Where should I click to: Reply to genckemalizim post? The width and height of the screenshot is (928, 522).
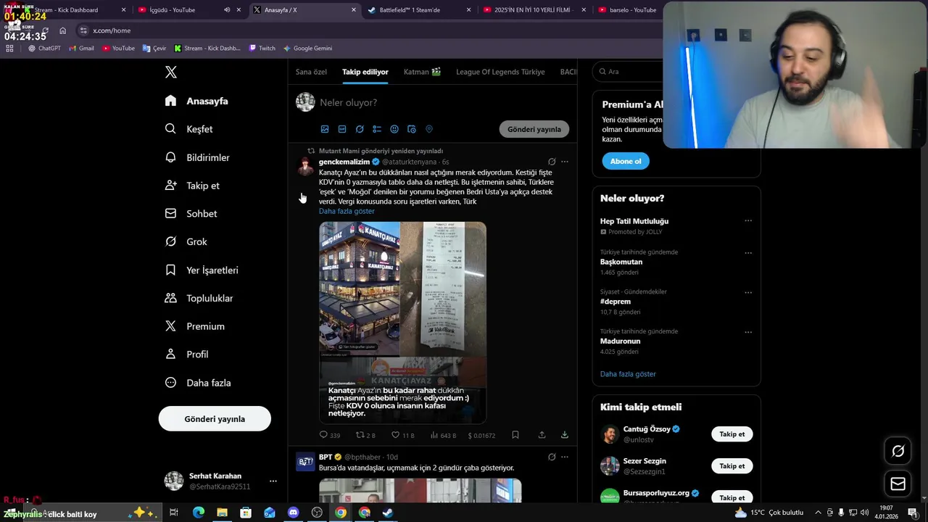tap(330, 435)
